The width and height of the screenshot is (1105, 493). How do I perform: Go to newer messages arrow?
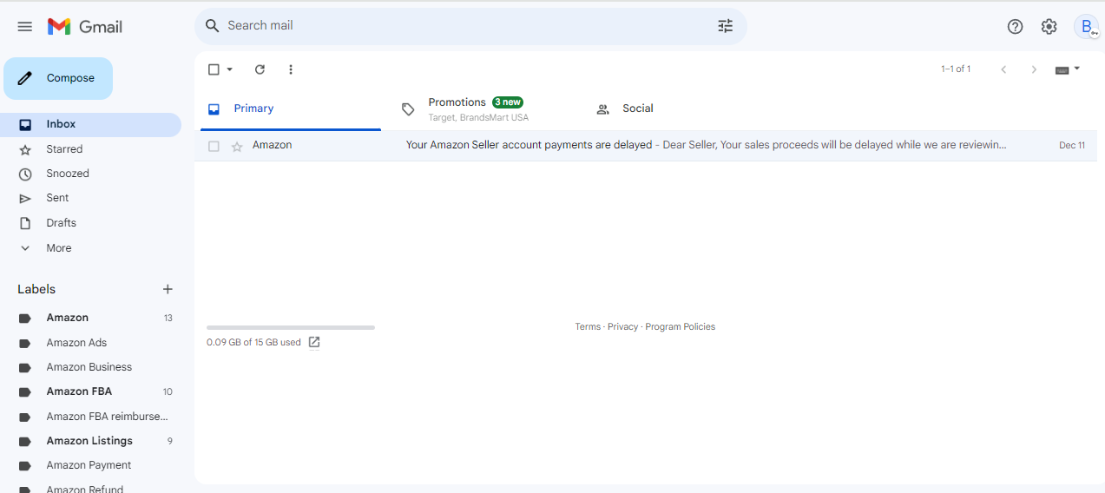pyautogui.click(x=1003, y=69)
